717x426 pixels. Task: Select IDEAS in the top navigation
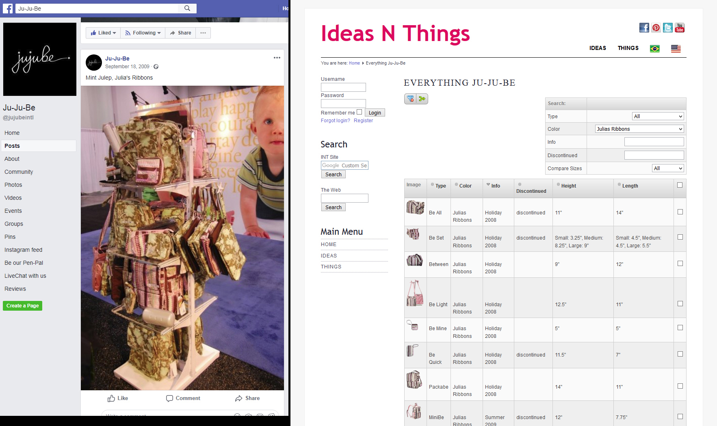pyautogui.click(x=598, y=48)
